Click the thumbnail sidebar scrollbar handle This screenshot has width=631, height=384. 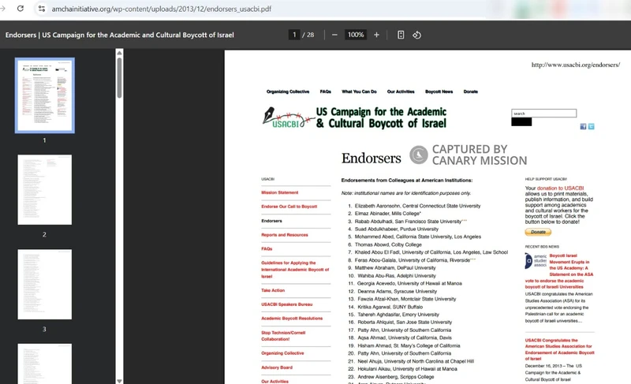(x=119, y=77)
